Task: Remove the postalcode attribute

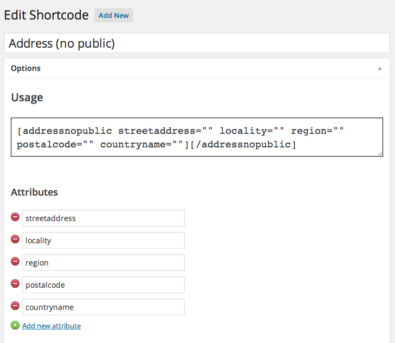Action: [x=15, y=284]
